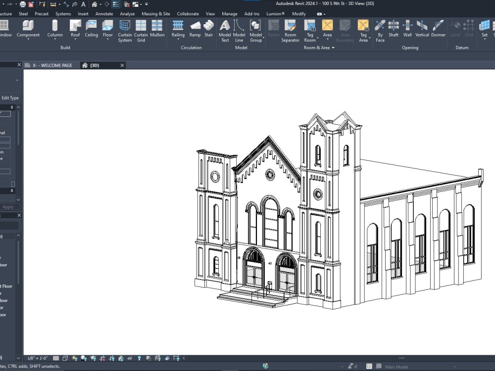Toggle Reveal Constraints in view control bar
495x371 pixels.
[176, 358]
